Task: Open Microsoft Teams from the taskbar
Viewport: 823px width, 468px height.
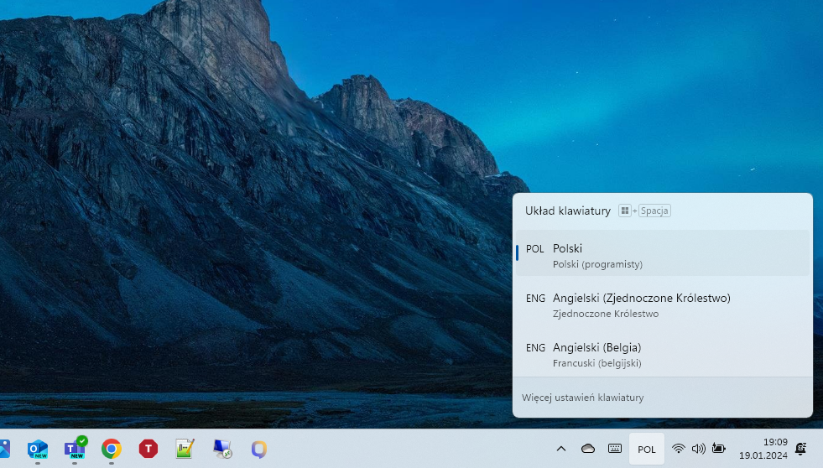Action: [x=75, y=449]
